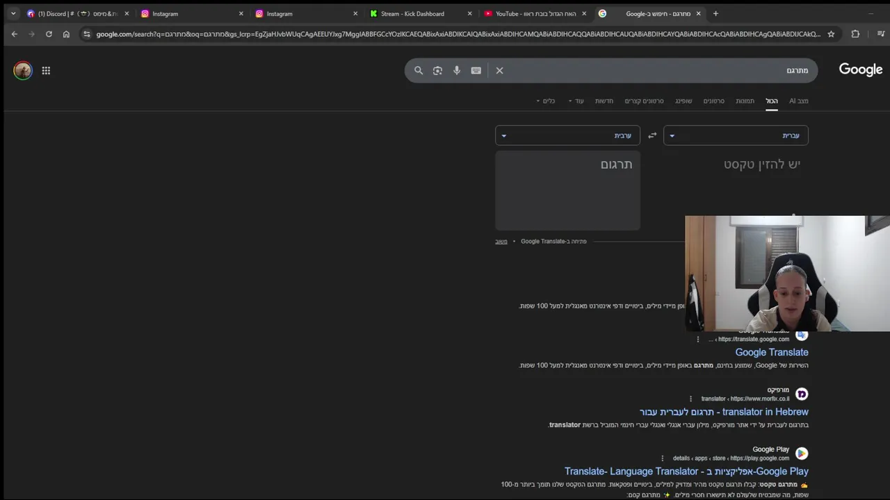Close the Kick Dashboard tab
Screen dimensions: 890x500
click(x=469, y=13)
